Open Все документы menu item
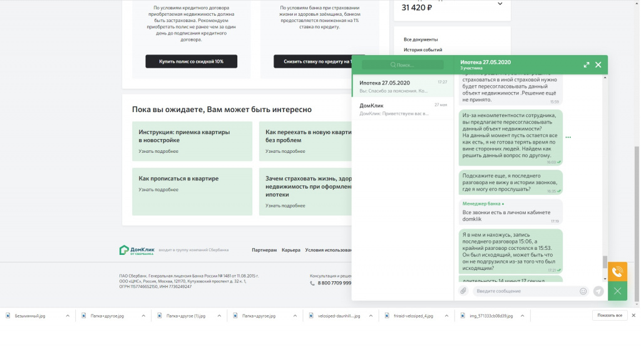 (421, 39)
